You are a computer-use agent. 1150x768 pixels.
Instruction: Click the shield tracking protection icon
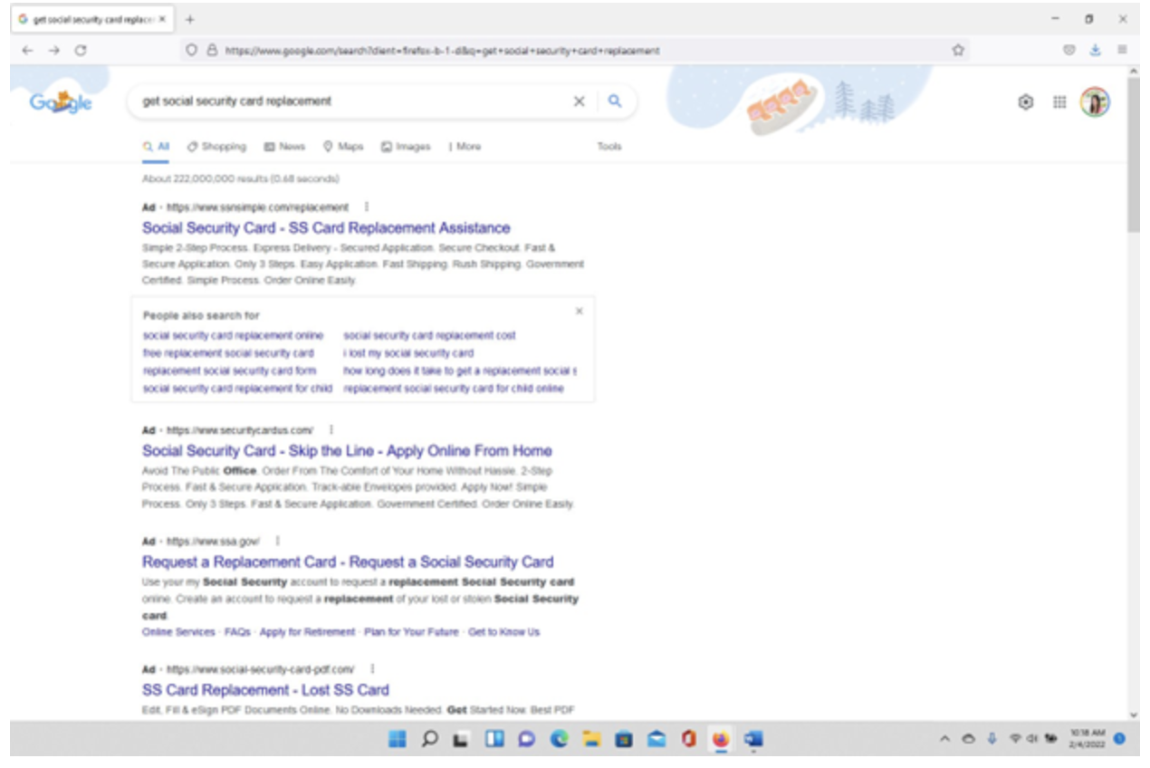coord(191,51)
